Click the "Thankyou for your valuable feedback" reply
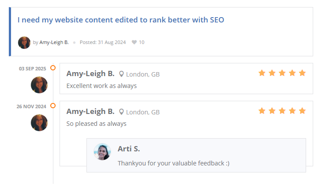Screen dimensions: 322x187 pos(173,163)
